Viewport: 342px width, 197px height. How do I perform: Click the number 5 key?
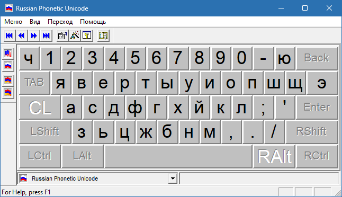(136, 58)
